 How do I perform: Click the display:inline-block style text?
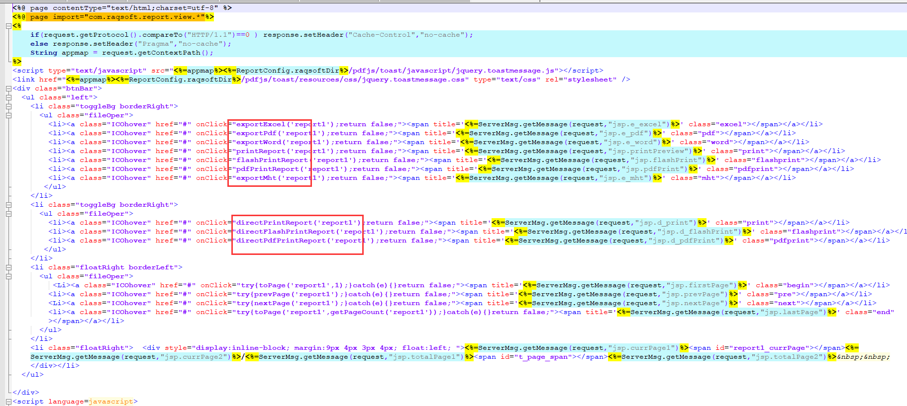tap(241, 348)
